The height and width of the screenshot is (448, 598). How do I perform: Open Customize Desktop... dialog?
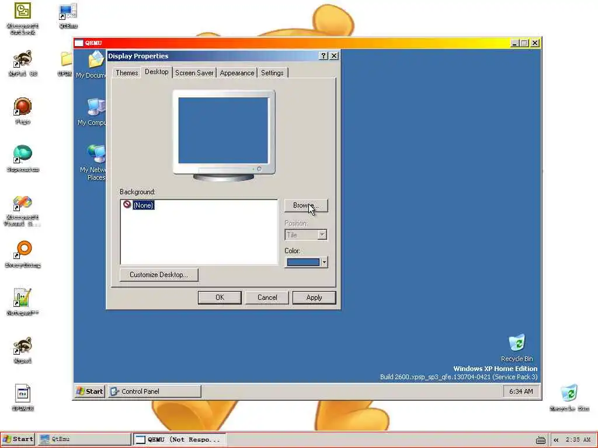point(159,275)
